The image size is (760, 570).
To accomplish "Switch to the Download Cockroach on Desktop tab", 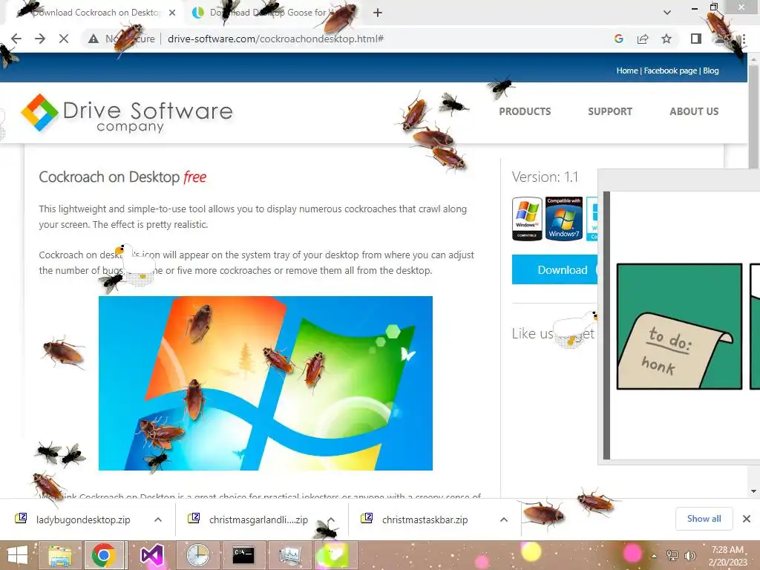I will pyautogui.click(x=96, y=13).
